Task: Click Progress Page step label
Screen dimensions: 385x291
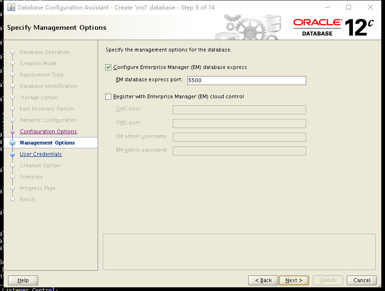Action: point(38,188)
